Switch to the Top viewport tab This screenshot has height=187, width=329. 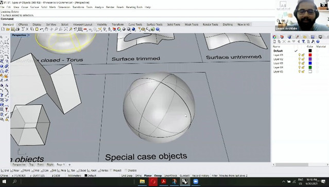click(31, 164)
